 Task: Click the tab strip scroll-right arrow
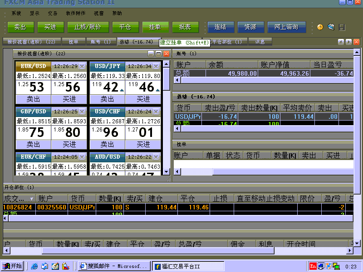point(348,42)
